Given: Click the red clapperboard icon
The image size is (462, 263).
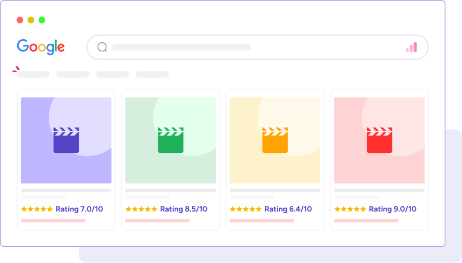Looking at the screenshot, I should tap(379, 140).
